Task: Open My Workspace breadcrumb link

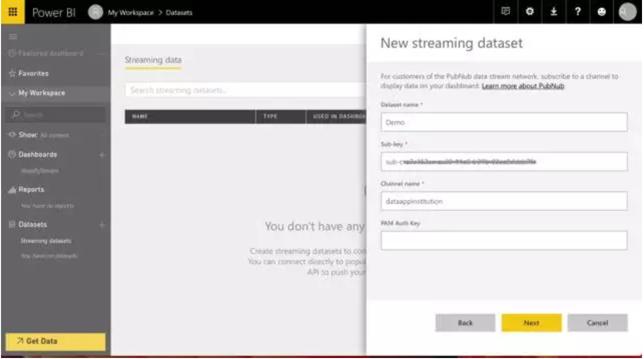Action: 131,12
